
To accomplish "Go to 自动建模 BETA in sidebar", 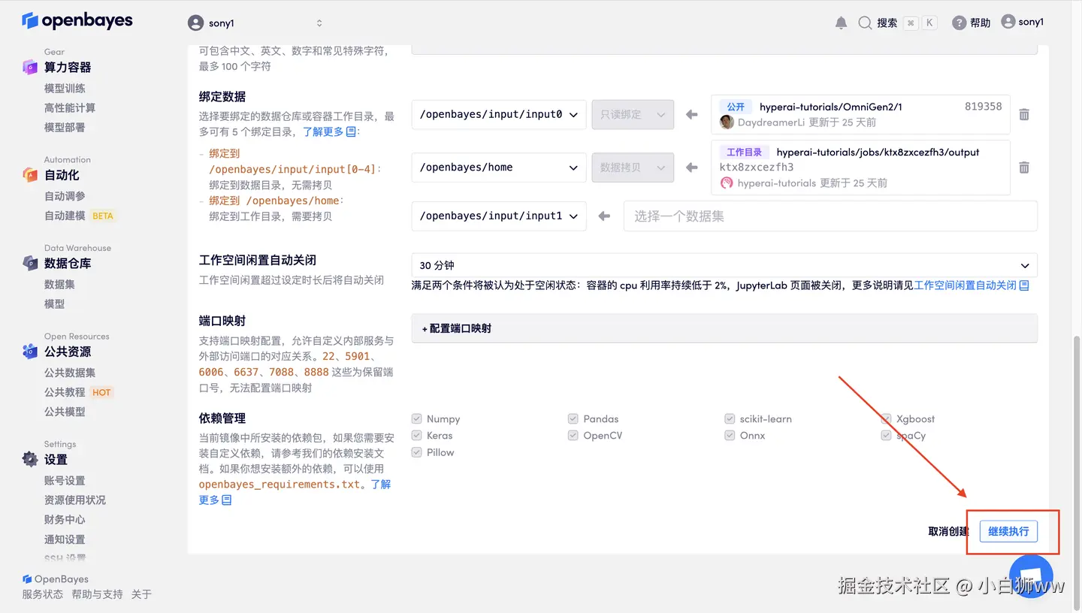I will (x=79, y=216).
